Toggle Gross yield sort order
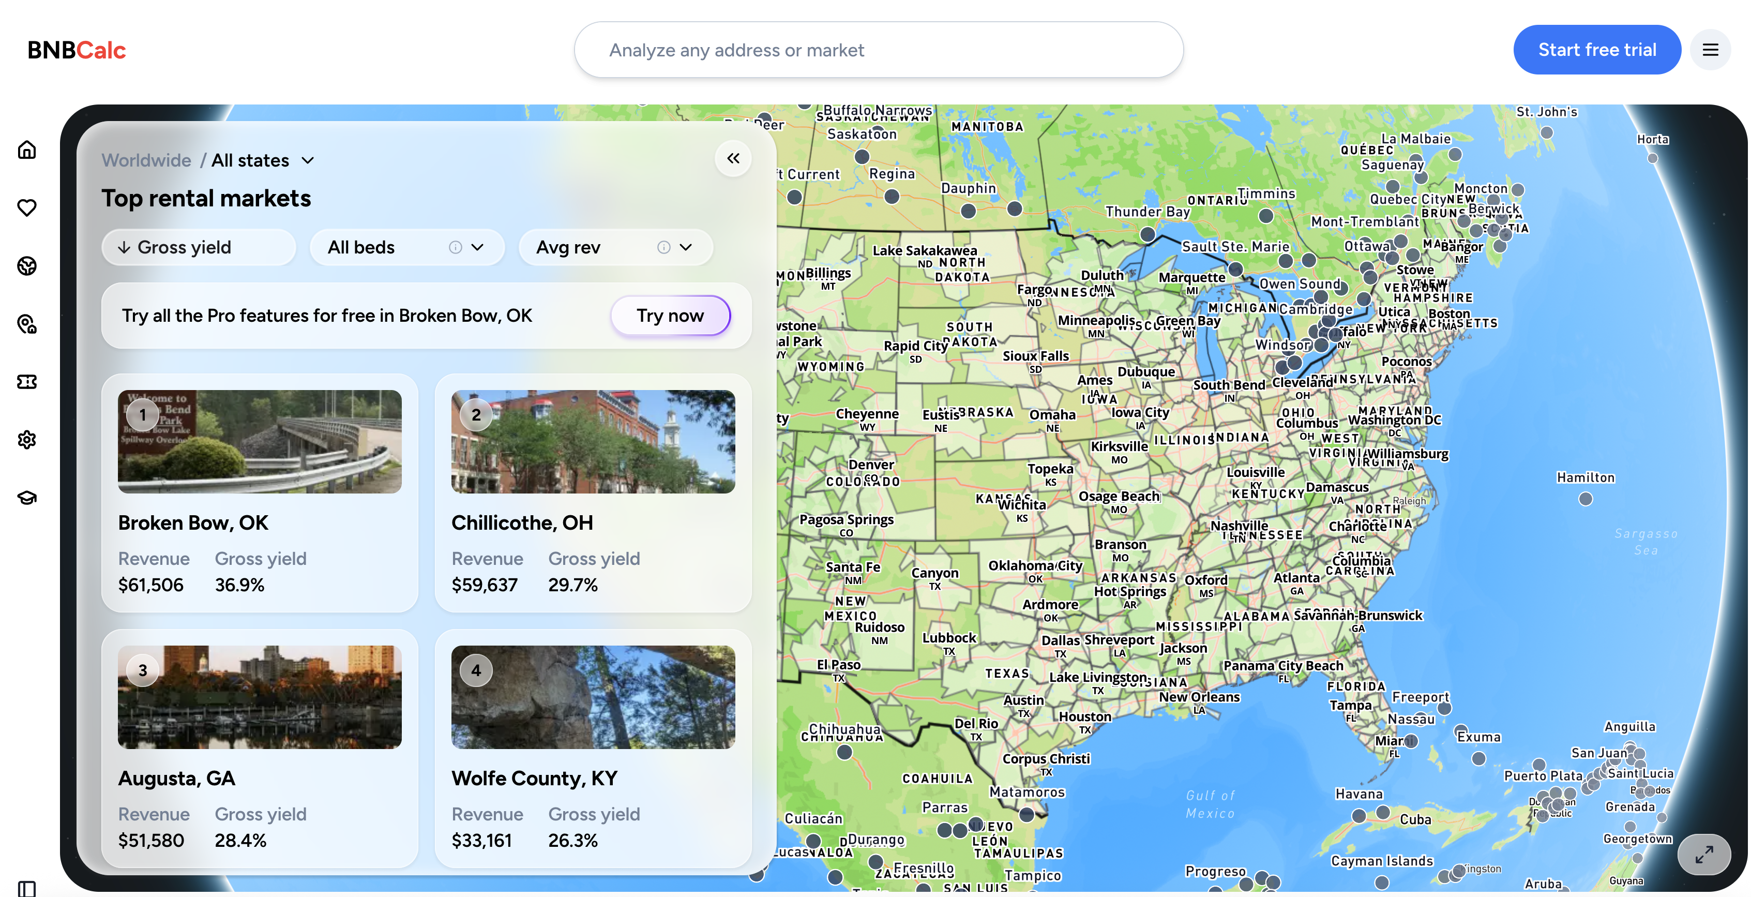This screenshot has width=1751, height=897. coord(198,248)
